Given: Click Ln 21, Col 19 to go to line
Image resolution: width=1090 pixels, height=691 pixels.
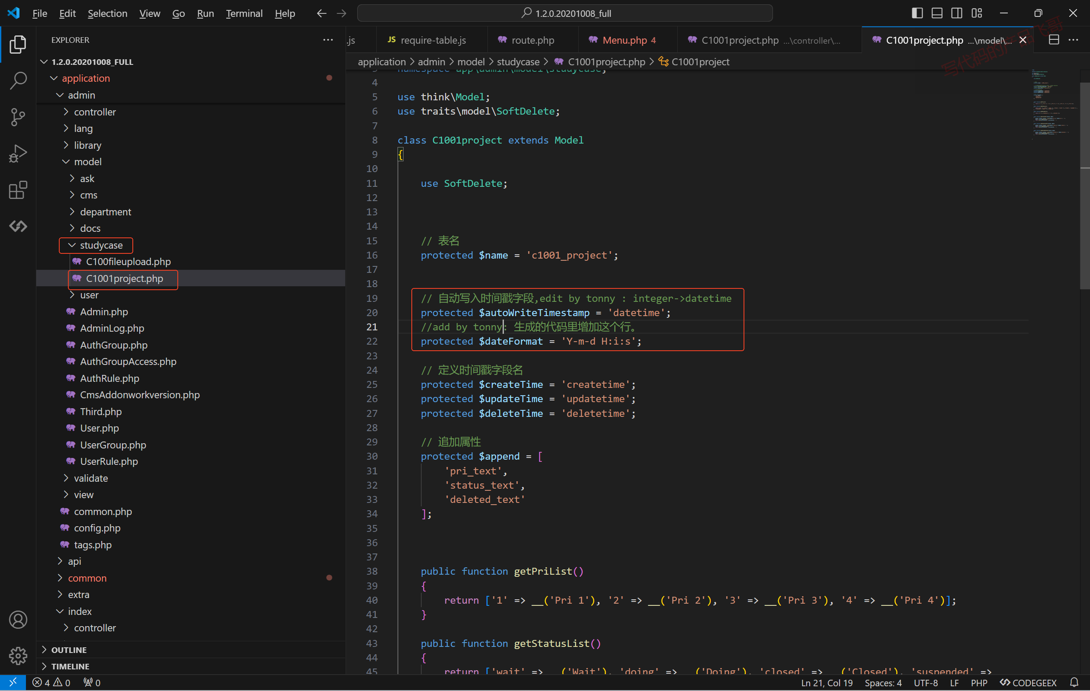Looking at the screenshot, I should coord(826,682).
